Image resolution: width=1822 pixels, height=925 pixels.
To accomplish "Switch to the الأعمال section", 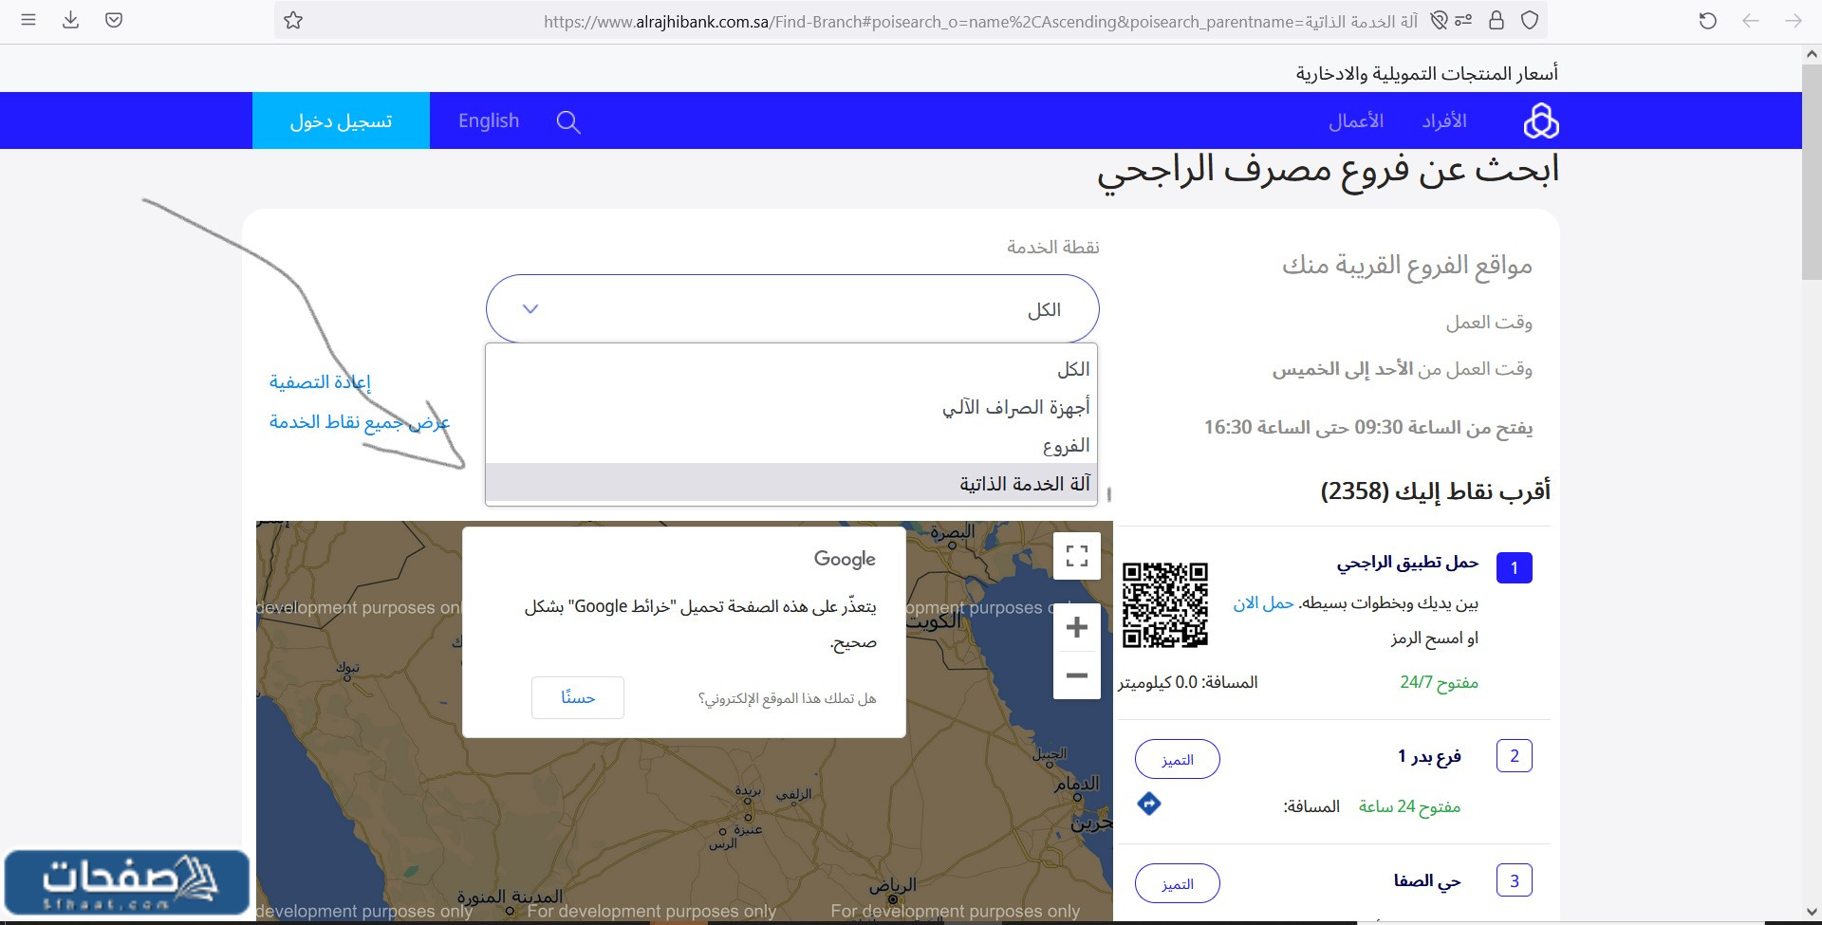I will (1355, 120).
